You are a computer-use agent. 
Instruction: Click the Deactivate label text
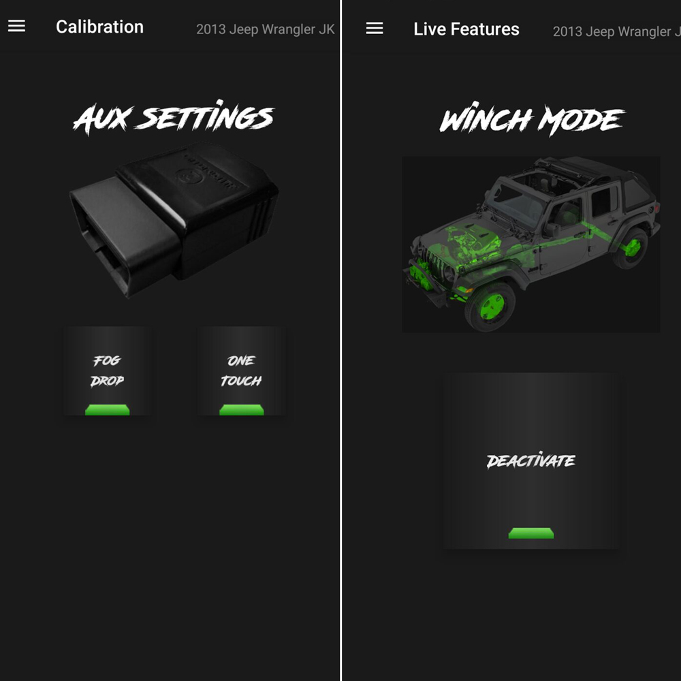[530, 460]
